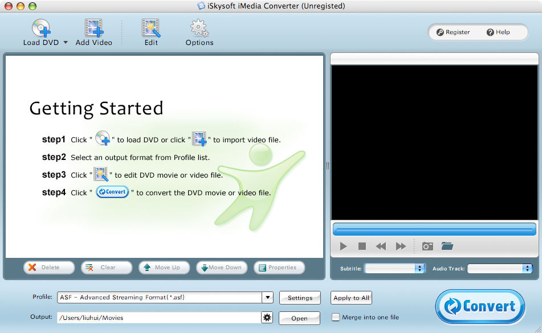
Task: Open the Subtitle selection dropdown
Action: pyautogui.click(x=419, y=268)
